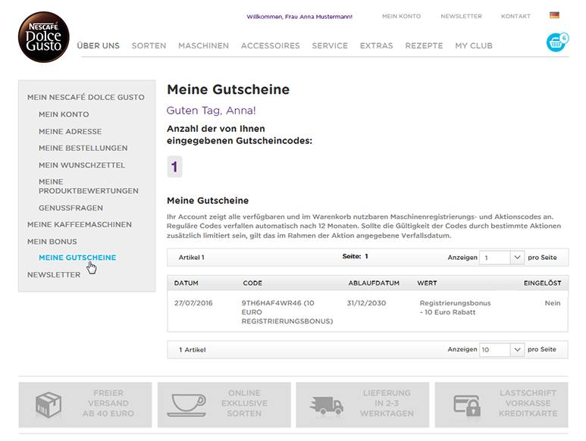The image size is (586, 441).
Task: Open the ÜBER UNS menu
Action: click(99, 45)
